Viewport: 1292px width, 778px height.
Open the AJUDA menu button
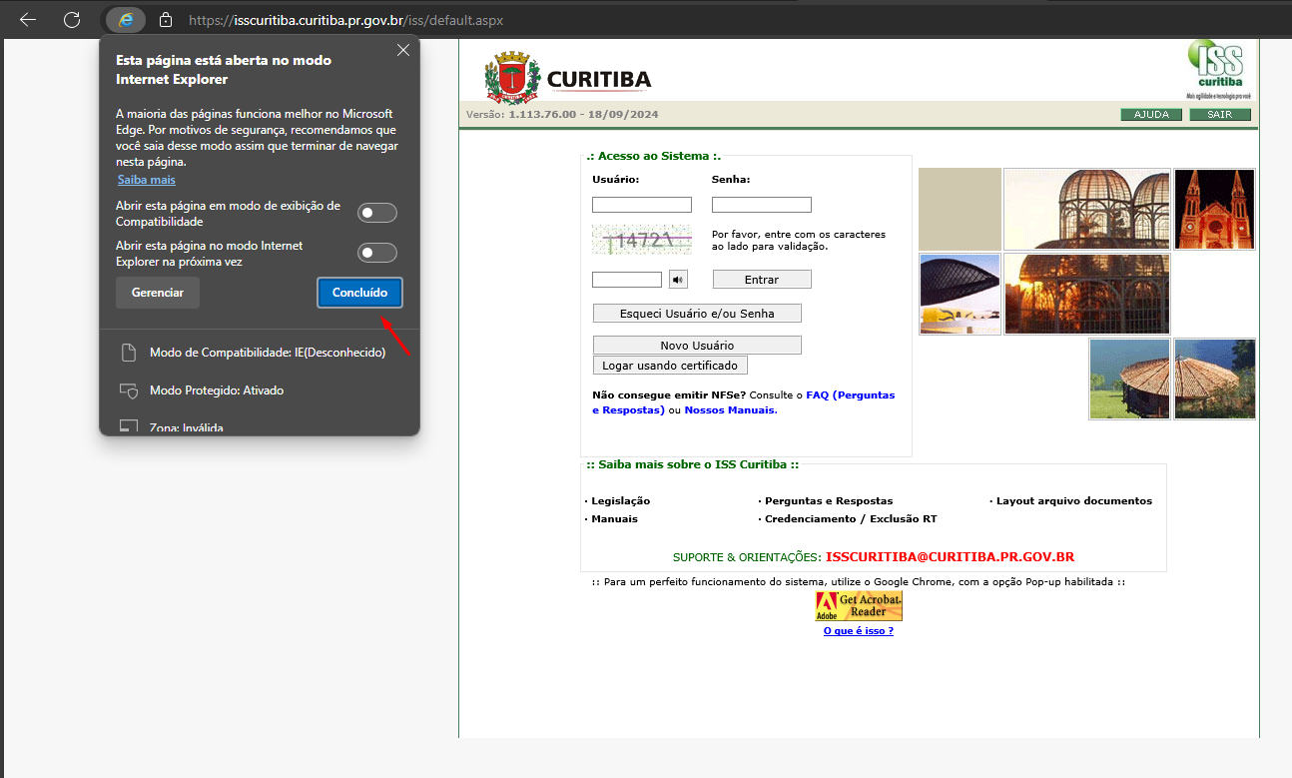click(1151, 115)
